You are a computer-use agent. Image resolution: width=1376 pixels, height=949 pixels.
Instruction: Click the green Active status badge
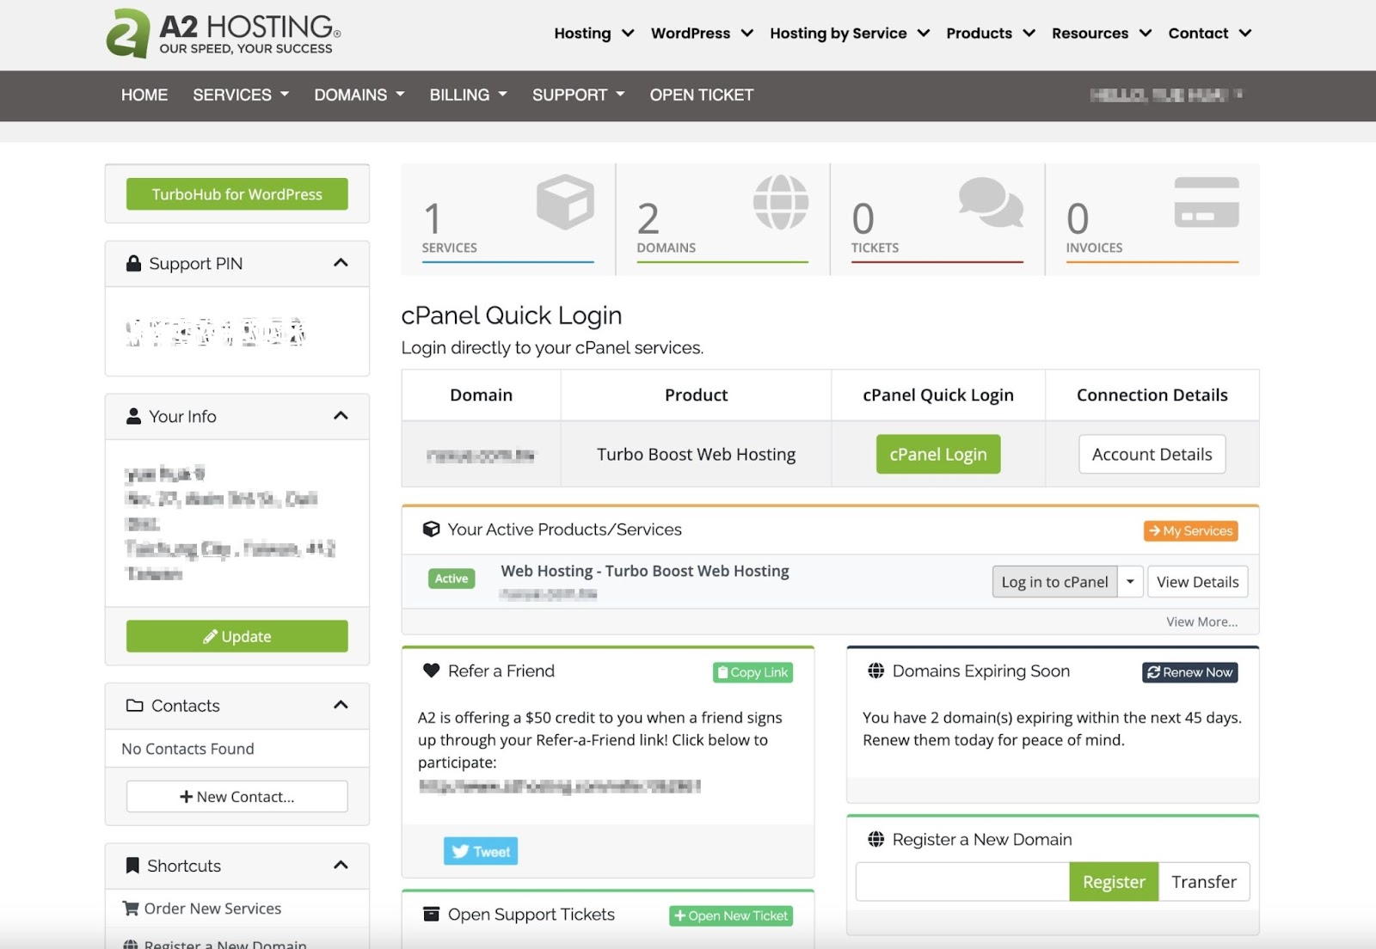pos(451,579)
